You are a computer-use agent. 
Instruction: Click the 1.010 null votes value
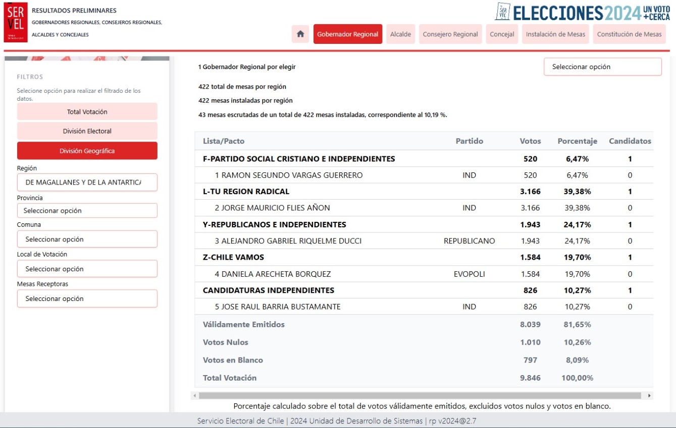click(530, 342)
